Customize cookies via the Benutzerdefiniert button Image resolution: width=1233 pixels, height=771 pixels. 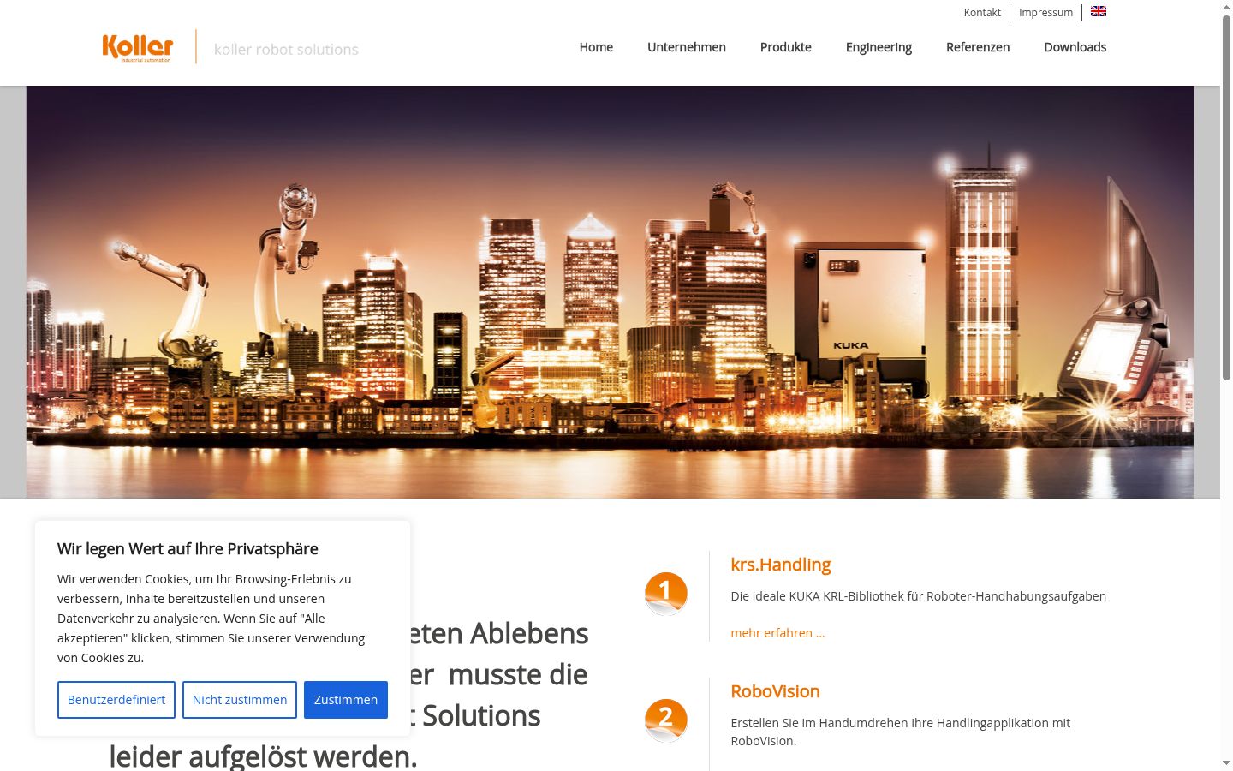coord(116,700)
